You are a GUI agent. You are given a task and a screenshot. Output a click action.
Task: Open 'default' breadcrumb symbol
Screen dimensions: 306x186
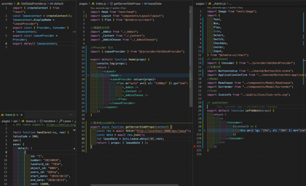[59, 4]
